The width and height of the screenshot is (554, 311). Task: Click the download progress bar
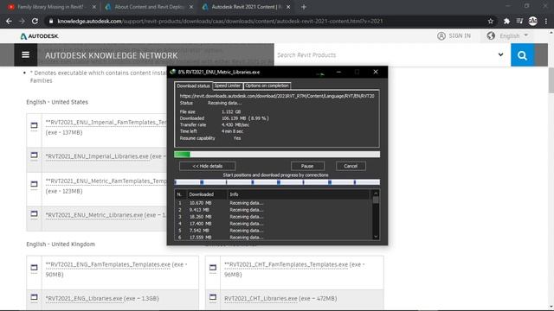(x=277, y=154)
